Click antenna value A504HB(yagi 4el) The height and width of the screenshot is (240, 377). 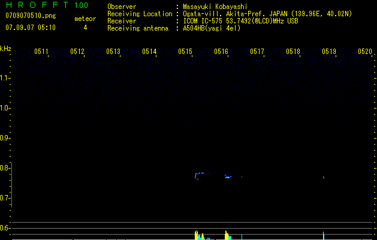coord(212,28)
